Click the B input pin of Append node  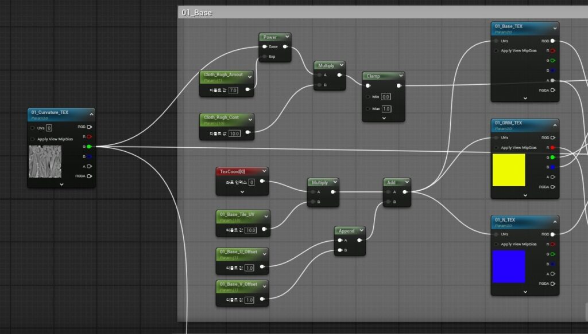pos(340,250)
